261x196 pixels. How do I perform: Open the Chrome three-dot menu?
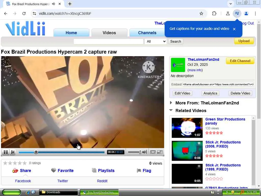pyautogui.click(x=255, y=14)
